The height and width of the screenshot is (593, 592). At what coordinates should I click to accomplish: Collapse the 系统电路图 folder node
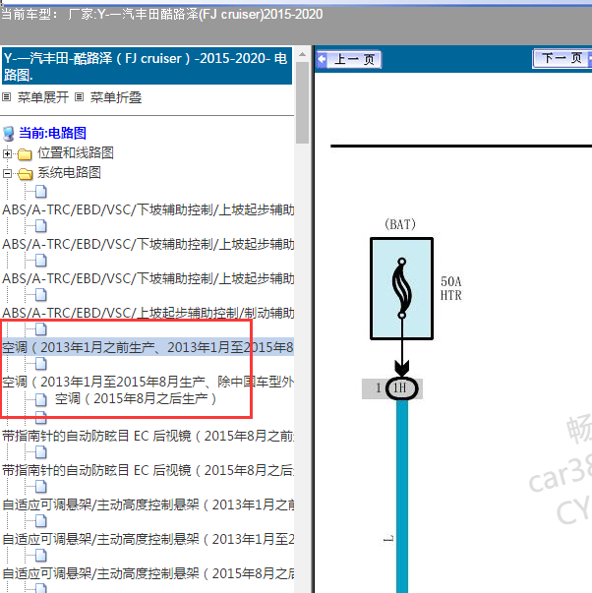coord(7,174)
